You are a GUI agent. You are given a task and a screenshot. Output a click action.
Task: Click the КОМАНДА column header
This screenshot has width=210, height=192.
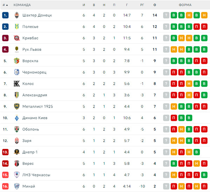22,5
